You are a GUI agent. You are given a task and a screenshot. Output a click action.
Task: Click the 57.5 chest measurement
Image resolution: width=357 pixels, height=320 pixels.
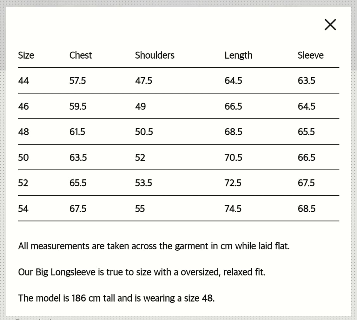(78, 81)
